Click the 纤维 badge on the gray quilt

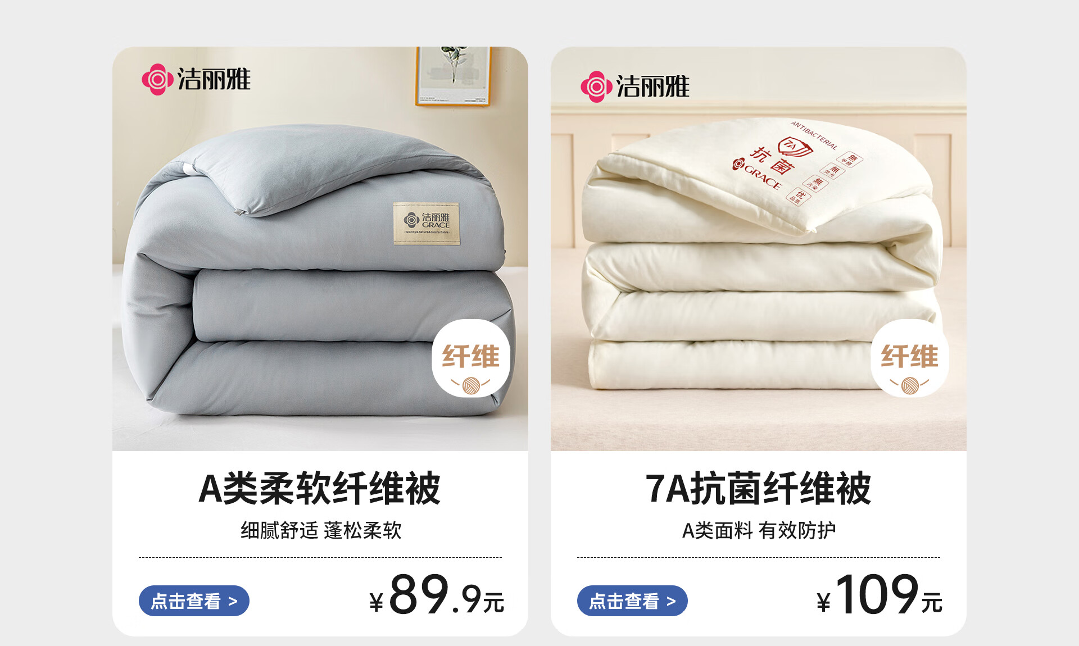471,358
